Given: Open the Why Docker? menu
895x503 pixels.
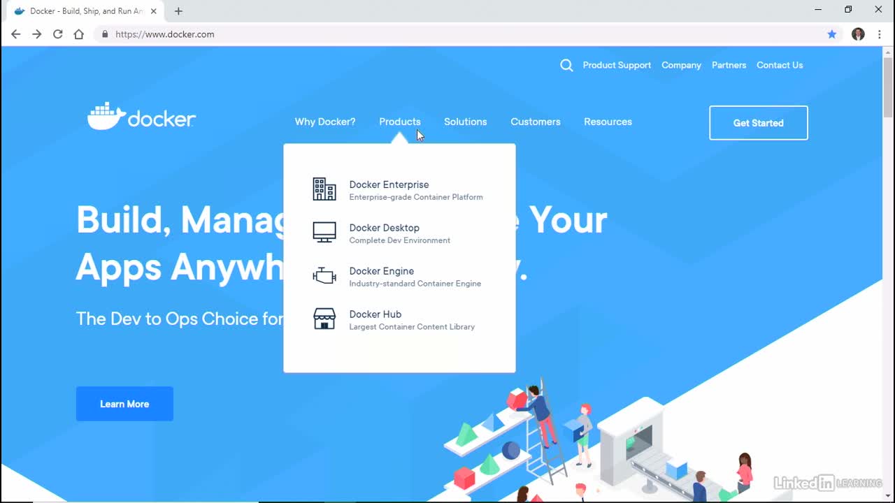Looking at the screenshot, I should pyautogui.click(x=325, y=122).
